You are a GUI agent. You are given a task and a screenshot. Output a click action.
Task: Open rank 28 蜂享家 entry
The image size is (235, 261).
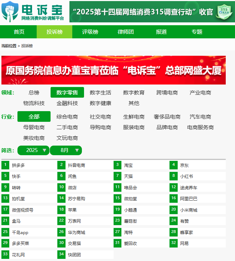198,232
